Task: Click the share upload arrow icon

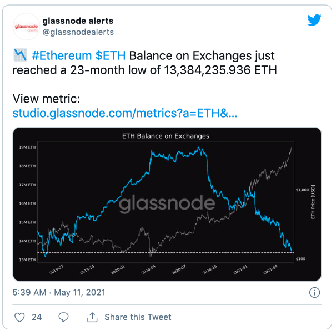Action: (x=92, y=317)
